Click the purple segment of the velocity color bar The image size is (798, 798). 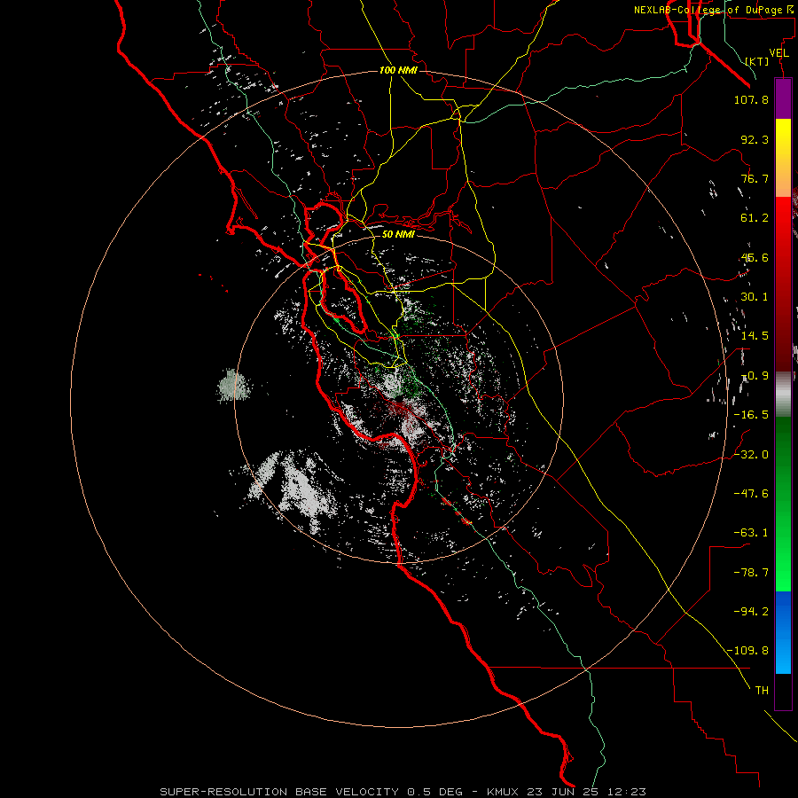(x=783, y=99)
